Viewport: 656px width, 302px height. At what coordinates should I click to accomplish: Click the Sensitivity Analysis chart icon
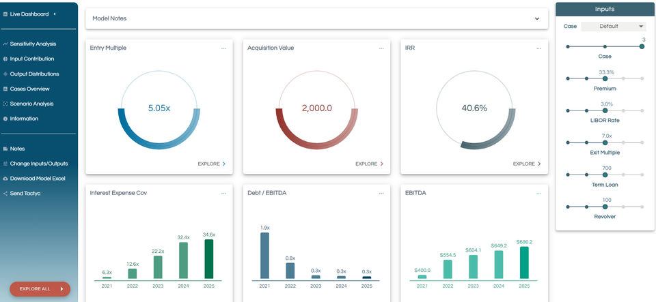coord(5,44)
